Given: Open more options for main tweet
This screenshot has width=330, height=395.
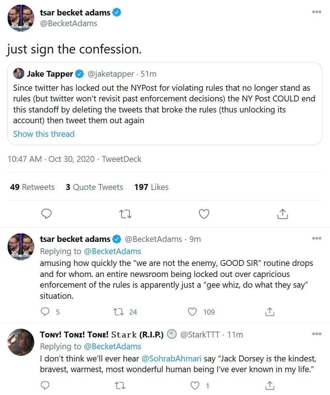Looking at the screenshot, I should pyautogui.click(x=316, y=12).
